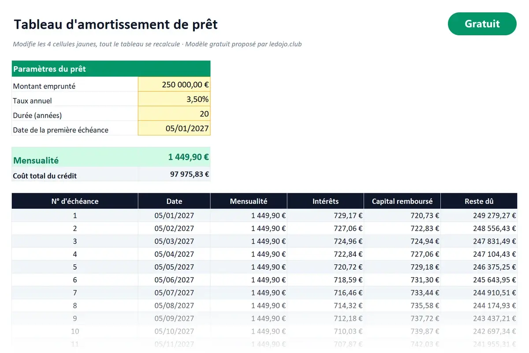
Task: Select the Durée value cell showing 20
Action: click(174, 113)
